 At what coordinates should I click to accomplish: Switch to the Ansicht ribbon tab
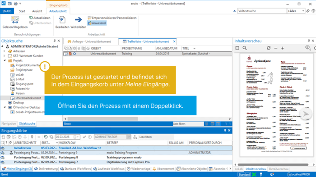point(37,11)
